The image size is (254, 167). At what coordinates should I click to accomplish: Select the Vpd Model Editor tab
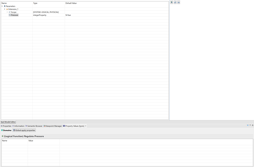tap(8, 122)
